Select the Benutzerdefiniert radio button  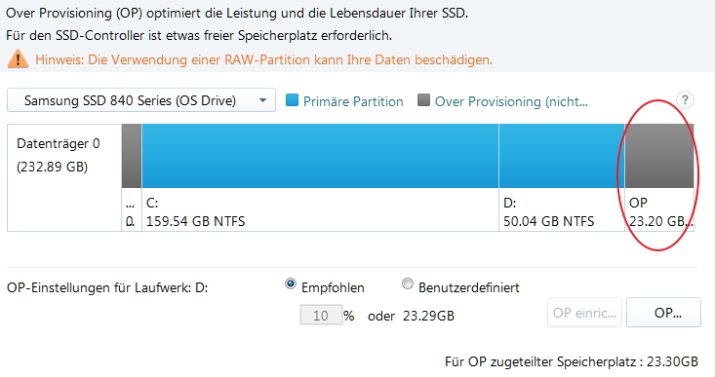pos(407,284)
